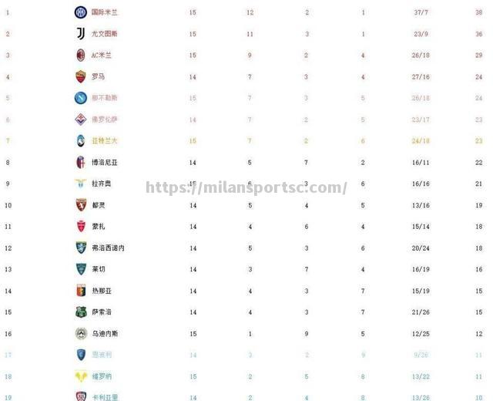Screen dimensions: 493x401
Task: Click the Monza red crest
Action: pos(81,226)
